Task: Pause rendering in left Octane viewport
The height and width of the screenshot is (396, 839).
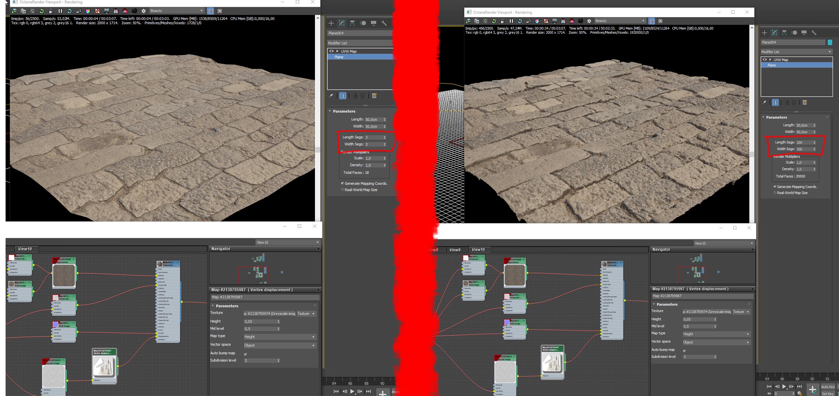Action: tap(60, 11)
